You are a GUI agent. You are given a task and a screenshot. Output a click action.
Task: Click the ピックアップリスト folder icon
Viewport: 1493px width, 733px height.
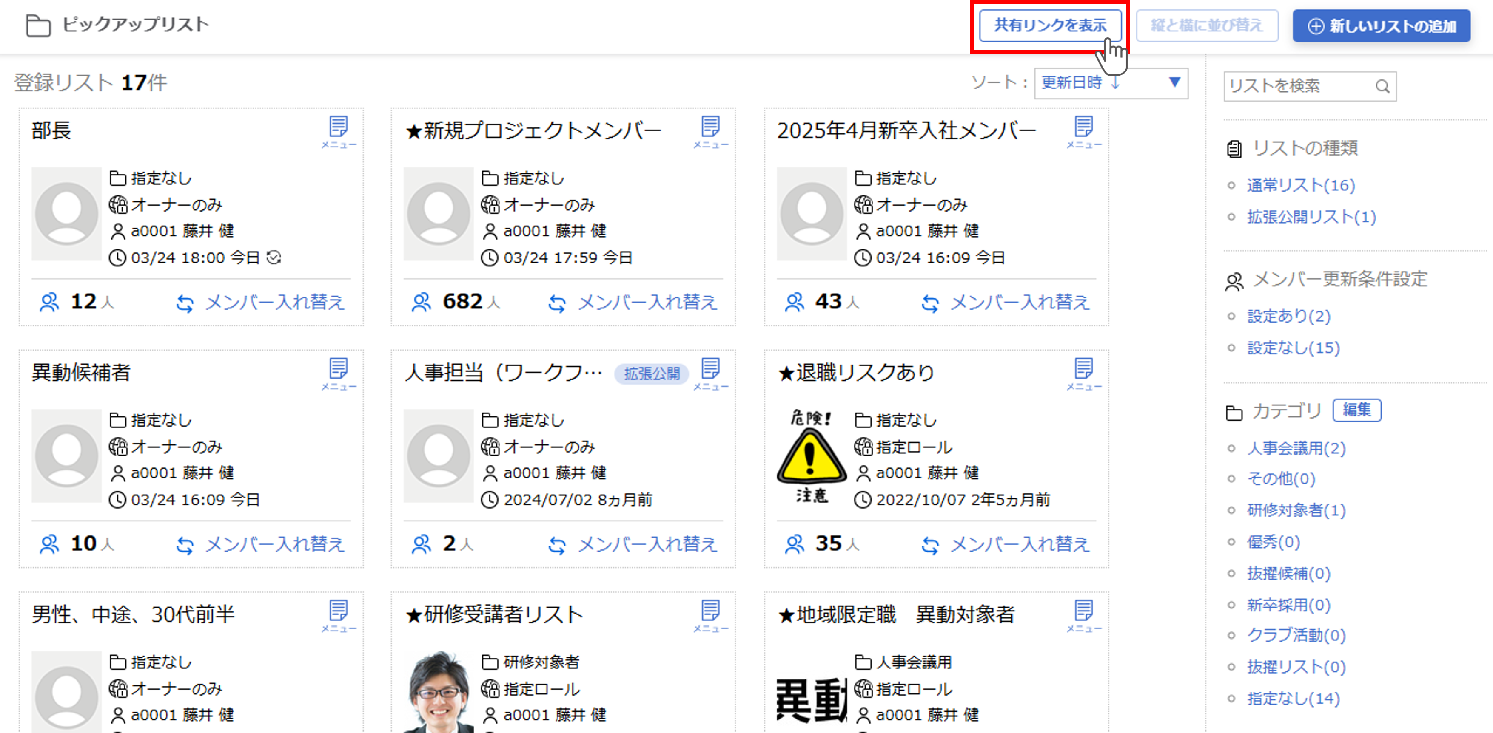pyautogui.click(x=38, y=25)
